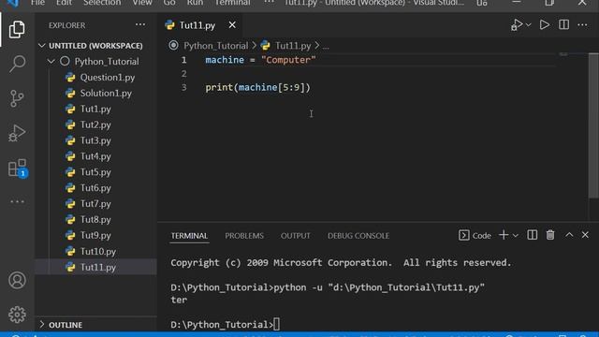Open the View menu
This screenshot has height=337, width=599.
[x=142, y=3]
